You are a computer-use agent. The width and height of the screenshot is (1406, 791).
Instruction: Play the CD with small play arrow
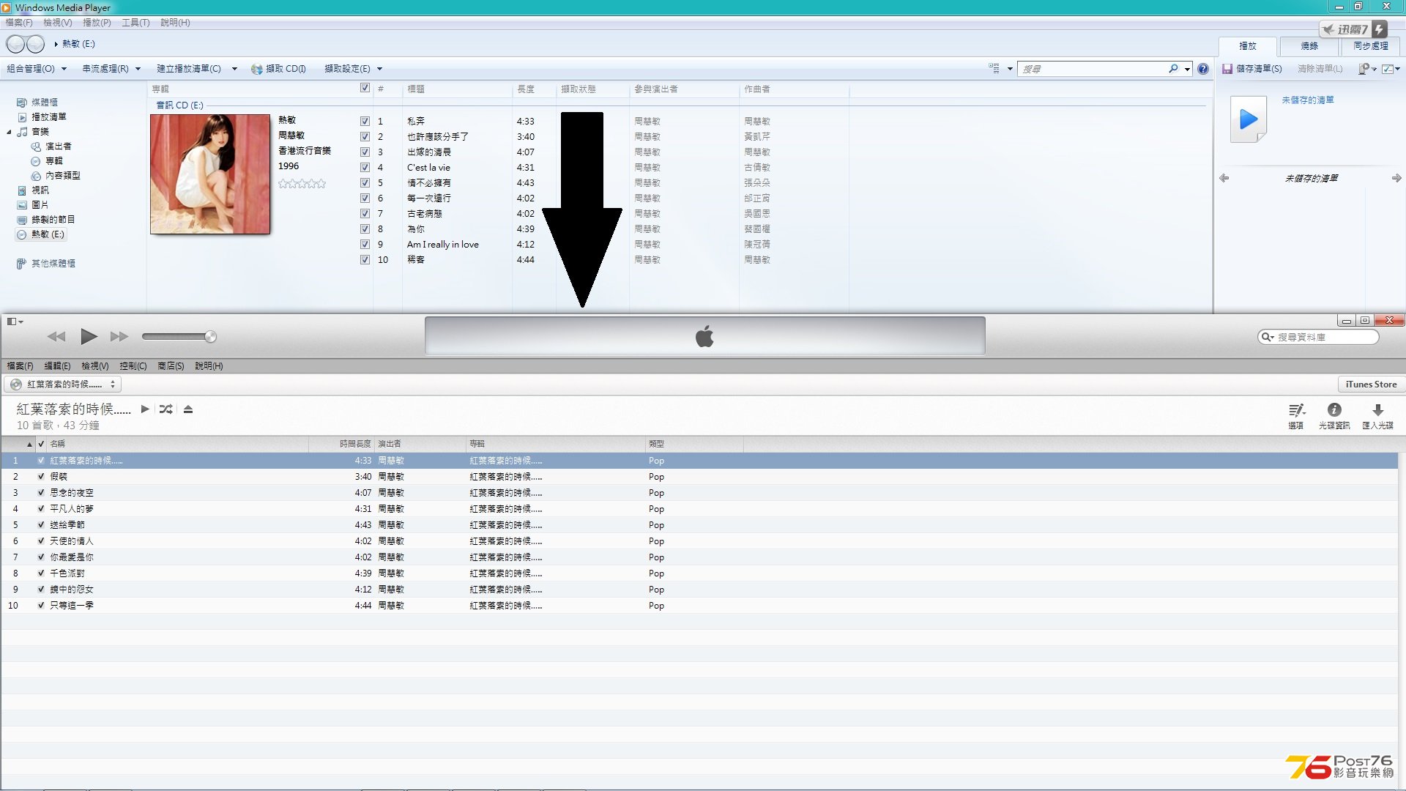(x=145, y=409)
